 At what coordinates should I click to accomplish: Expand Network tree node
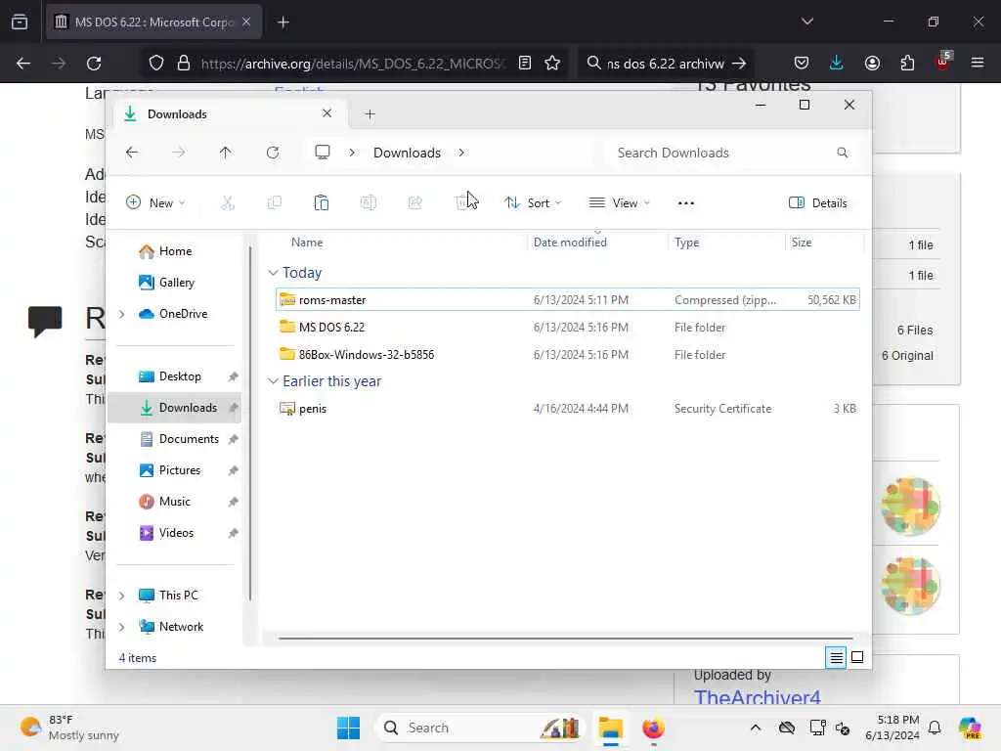[x=122, y=627]
